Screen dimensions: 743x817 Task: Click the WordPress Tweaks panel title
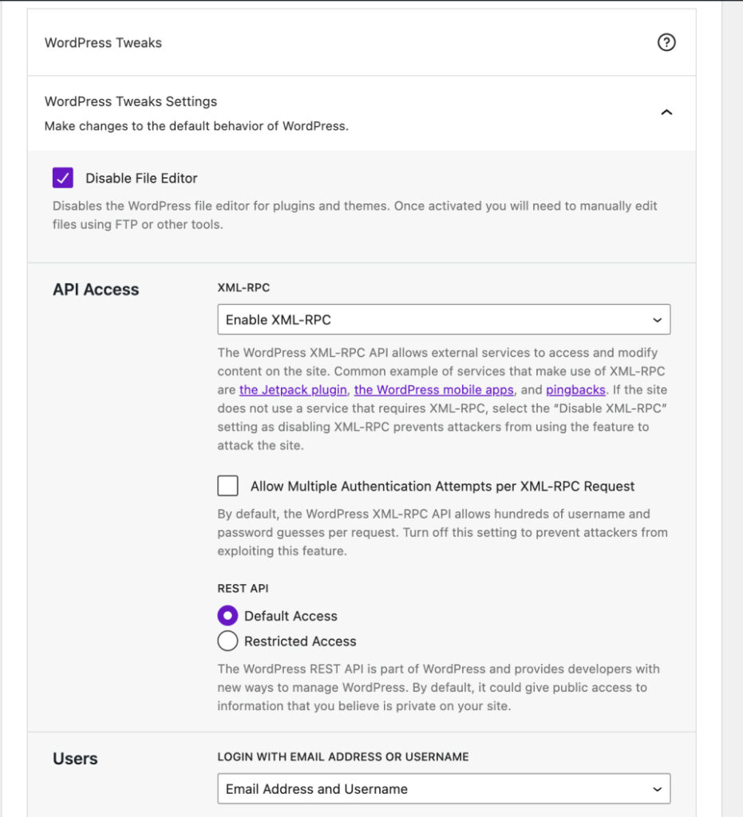click(x=103, y=42)
